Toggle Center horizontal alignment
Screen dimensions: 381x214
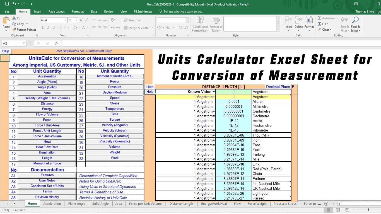tap(99, 28)
